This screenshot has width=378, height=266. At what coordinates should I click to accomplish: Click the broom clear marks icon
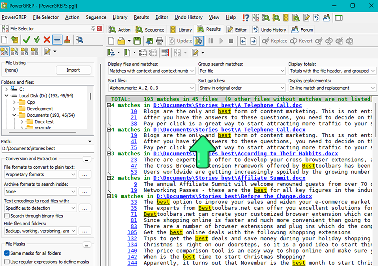[67, 40]
